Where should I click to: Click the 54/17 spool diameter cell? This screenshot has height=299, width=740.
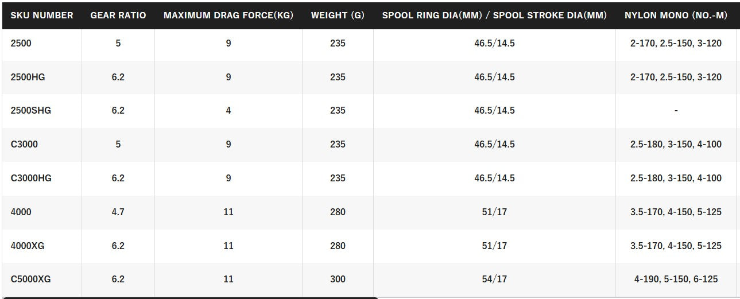(494, 279)
